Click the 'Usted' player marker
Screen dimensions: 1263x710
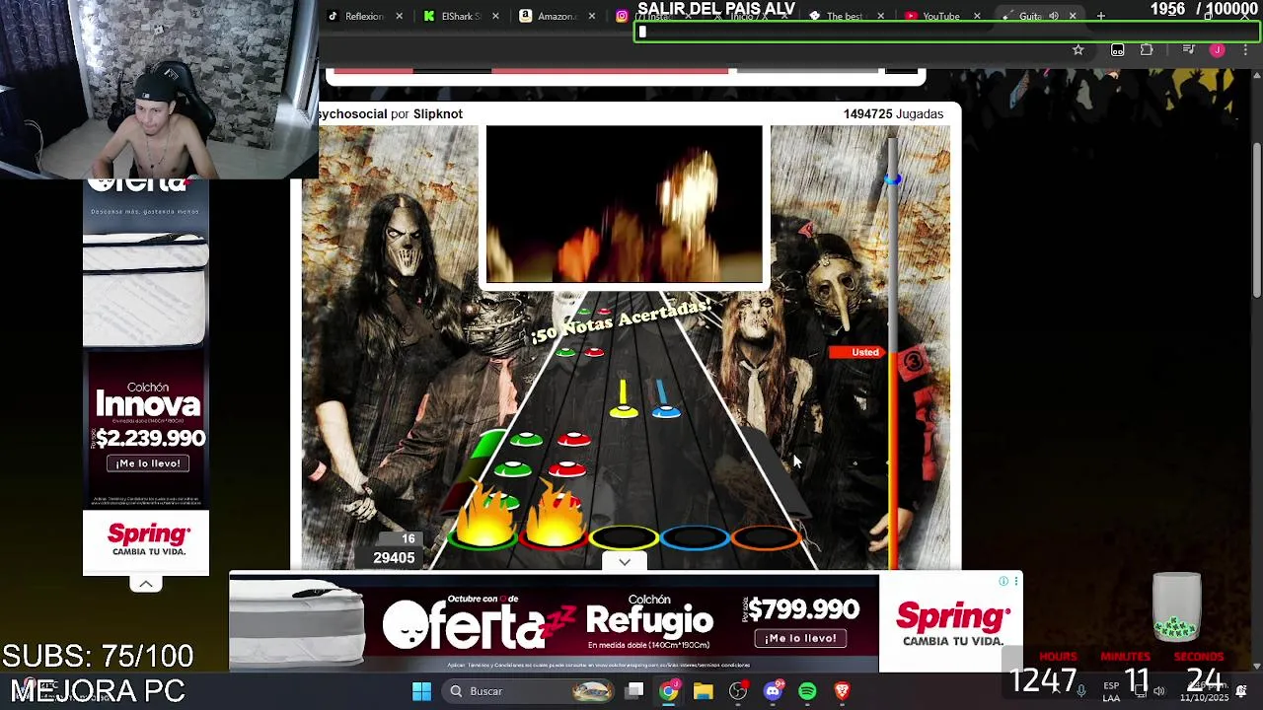pos(858,352)
